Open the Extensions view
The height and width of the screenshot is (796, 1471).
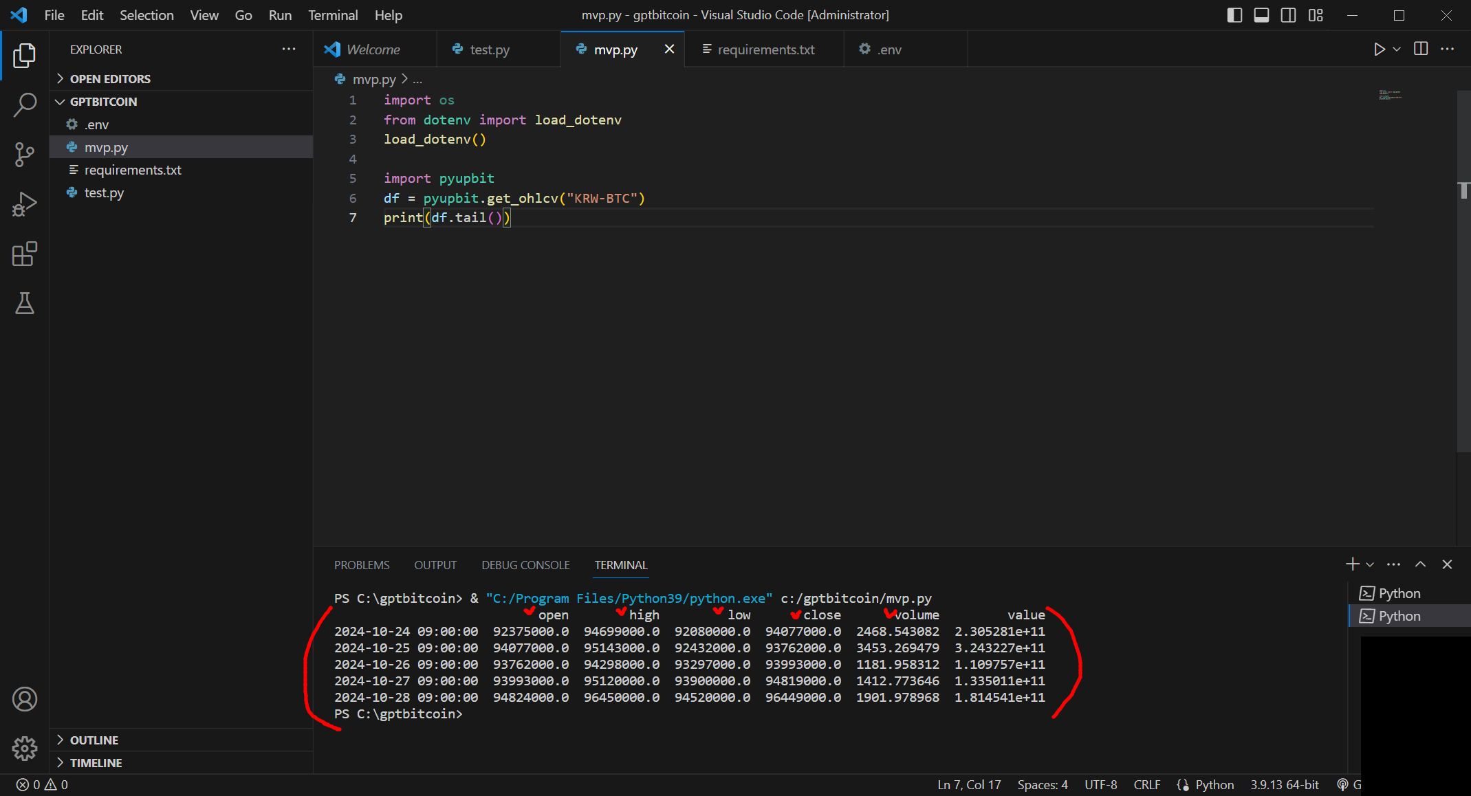(25, 254)
